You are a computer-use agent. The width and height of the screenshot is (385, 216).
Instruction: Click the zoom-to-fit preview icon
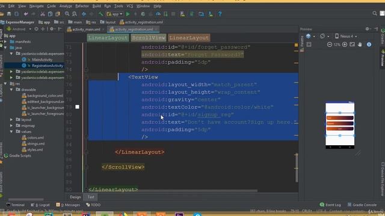352,44
